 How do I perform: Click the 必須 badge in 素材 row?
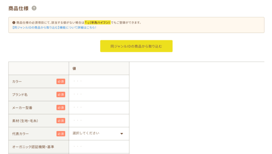61,120
